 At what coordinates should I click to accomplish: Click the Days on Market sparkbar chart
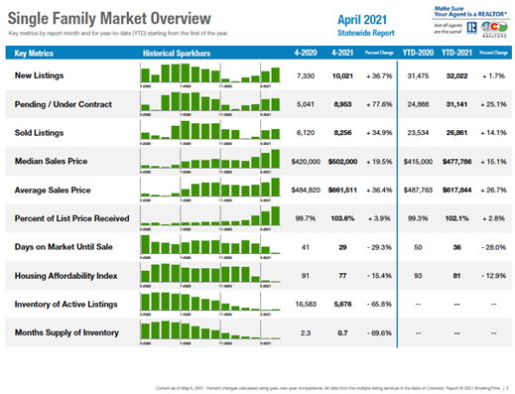pyautogui.click(x=210, y=246)
